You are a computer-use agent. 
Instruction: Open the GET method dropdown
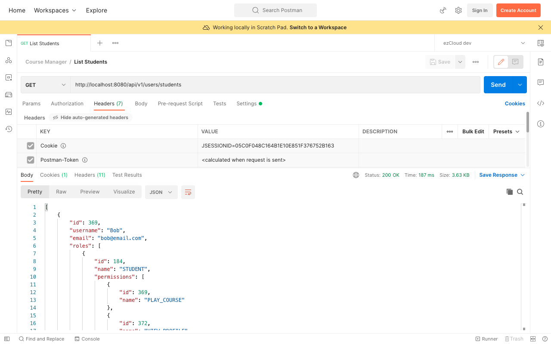click(x=46, y=85)
